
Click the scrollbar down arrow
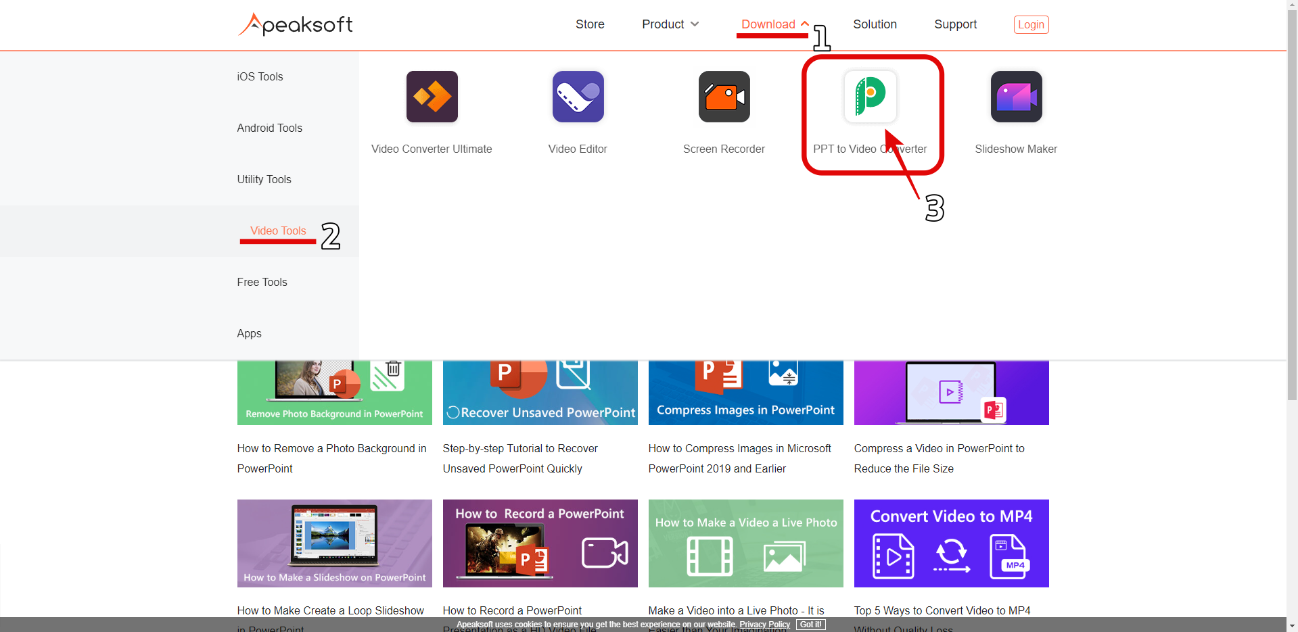pos(1293,626)
